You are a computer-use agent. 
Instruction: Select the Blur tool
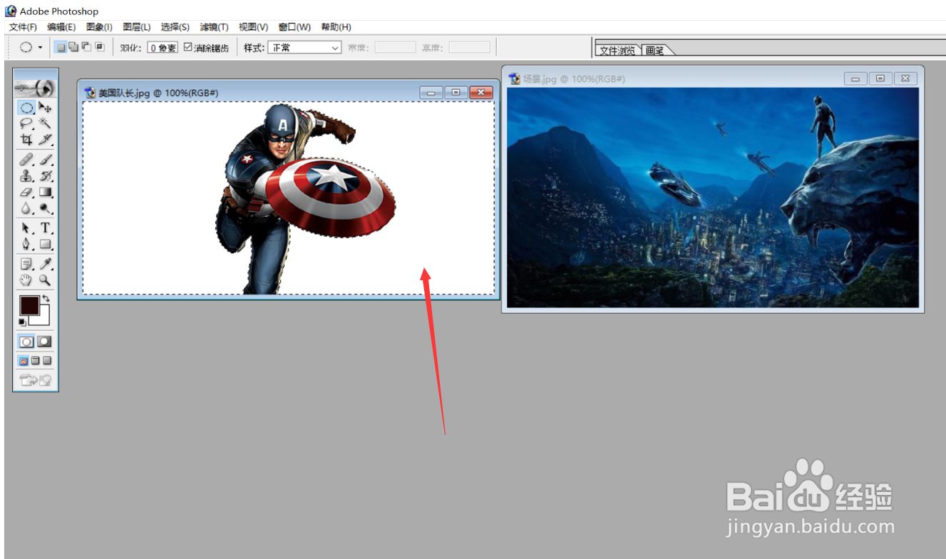click(x=26, y=209)
